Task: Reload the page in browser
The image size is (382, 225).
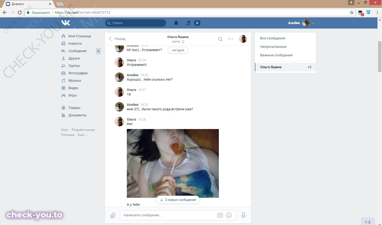Action: click(x=19, y=12)
